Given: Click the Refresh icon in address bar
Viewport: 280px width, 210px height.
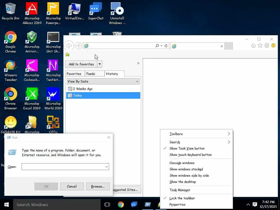Looking at the screenshot, I should 166,46.
